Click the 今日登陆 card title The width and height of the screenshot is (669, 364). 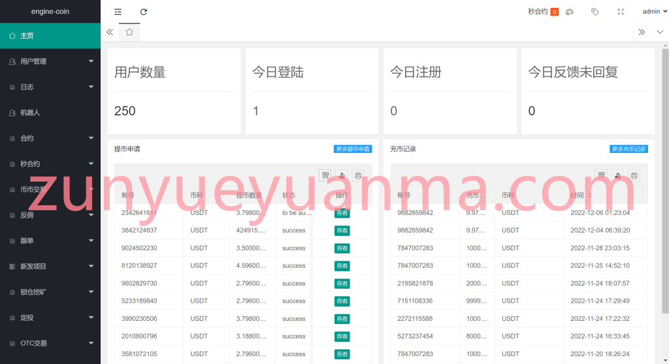pos(278,72)
